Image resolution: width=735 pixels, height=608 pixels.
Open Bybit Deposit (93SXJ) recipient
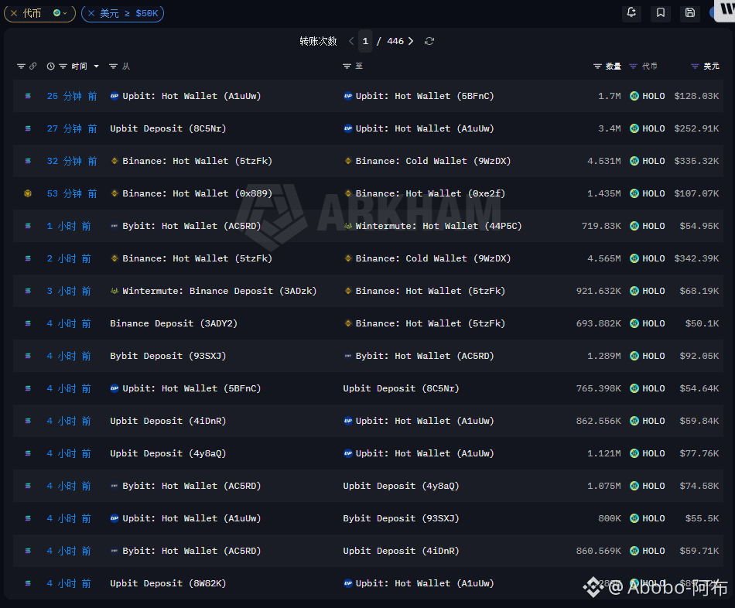coord(401,518)
